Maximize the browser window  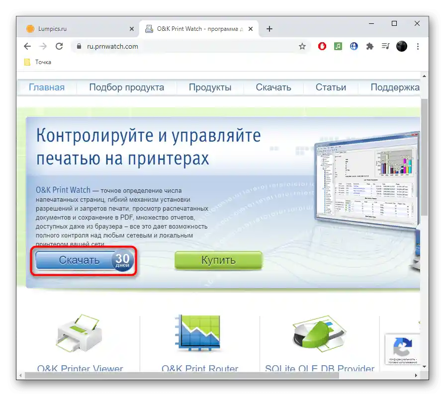[394, 23]
